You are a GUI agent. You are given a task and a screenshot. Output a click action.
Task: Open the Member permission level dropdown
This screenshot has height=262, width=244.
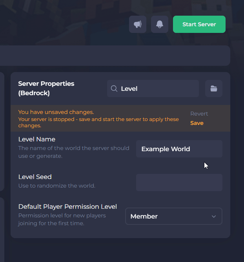point(169,216)
